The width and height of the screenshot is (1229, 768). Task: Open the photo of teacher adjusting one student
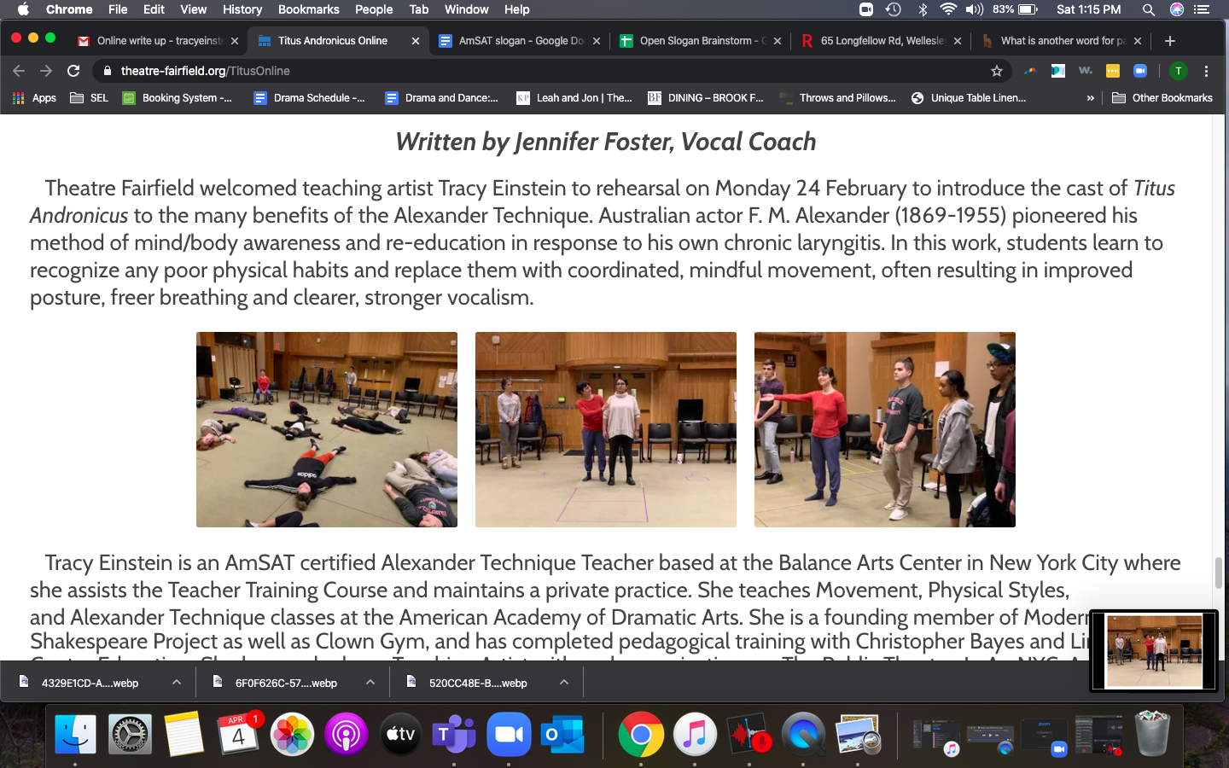606,429
